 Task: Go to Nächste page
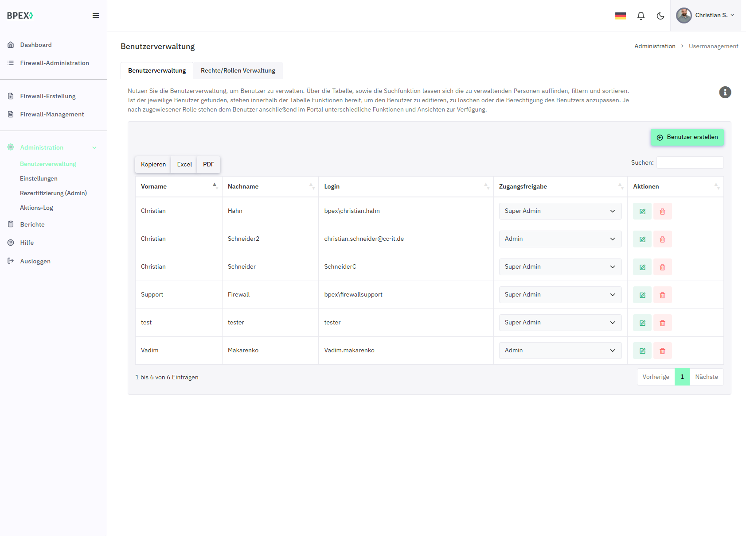pyautogui.click(x=706, y=377)
